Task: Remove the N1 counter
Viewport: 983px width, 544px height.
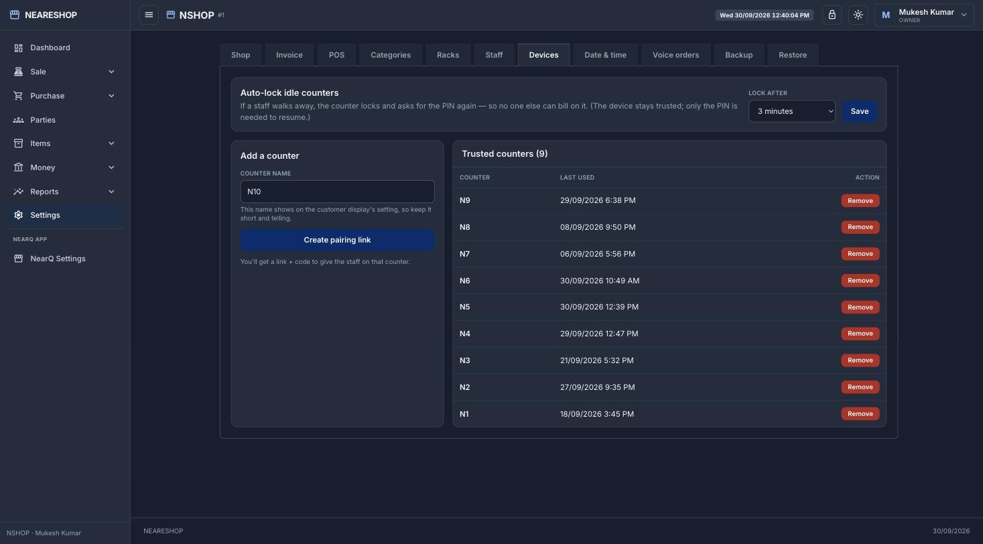Action: (x=860, y=414)
